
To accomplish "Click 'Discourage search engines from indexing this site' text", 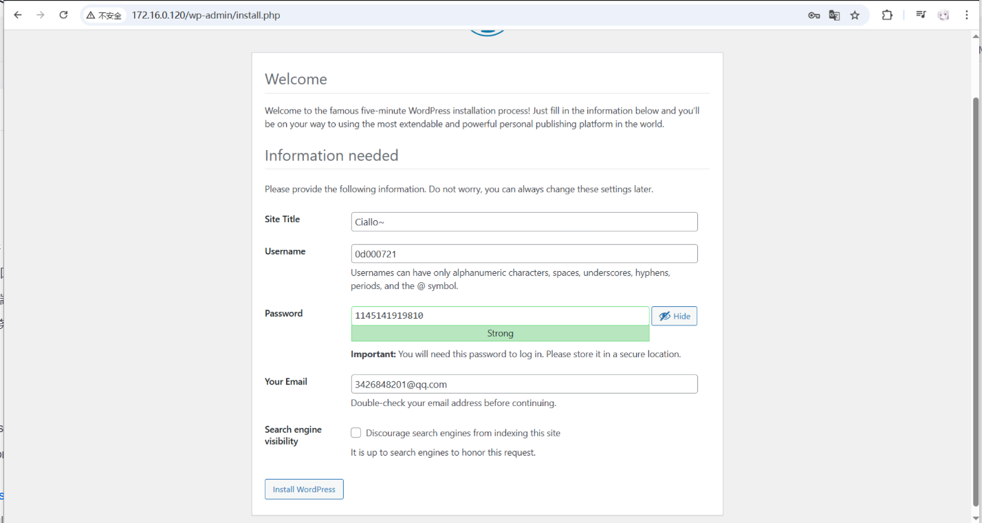I will (x=463, y=433).
